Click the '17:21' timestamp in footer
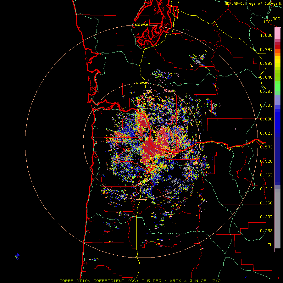Image resolution: width=283 pixels, height=283 pixels. [x=217, y=281]
